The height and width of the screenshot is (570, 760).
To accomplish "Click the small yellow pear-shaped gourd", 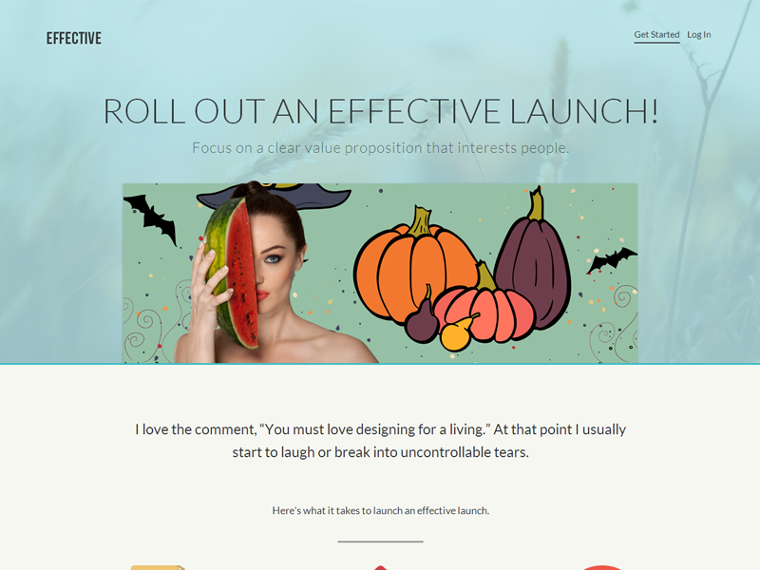I will [458, 333].
